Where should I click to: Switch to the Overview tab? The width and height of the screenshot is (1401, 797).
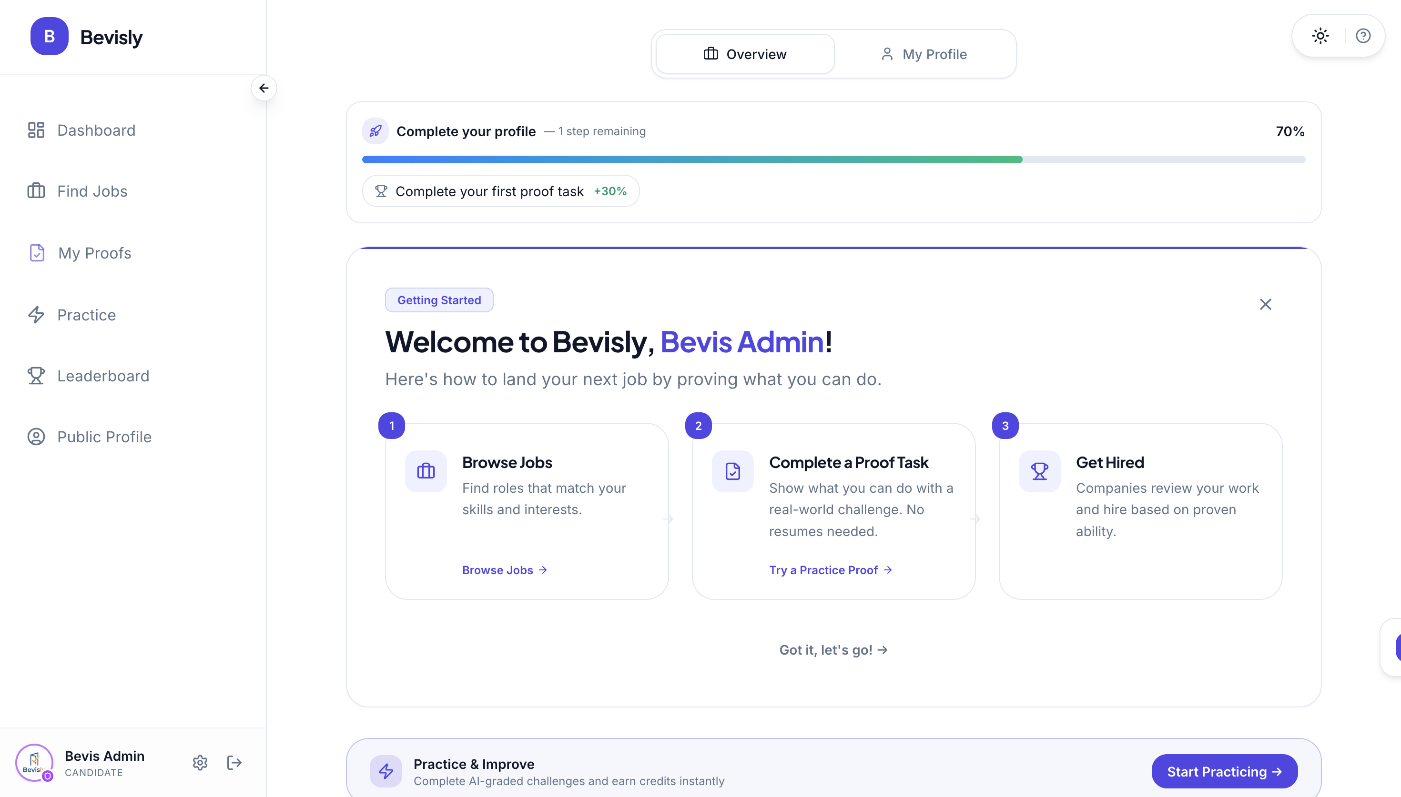(x=745, y=54)
